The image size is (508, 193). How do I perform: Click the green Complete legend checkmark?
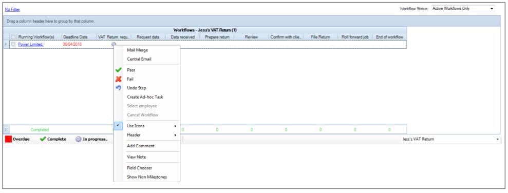[43, 139]
